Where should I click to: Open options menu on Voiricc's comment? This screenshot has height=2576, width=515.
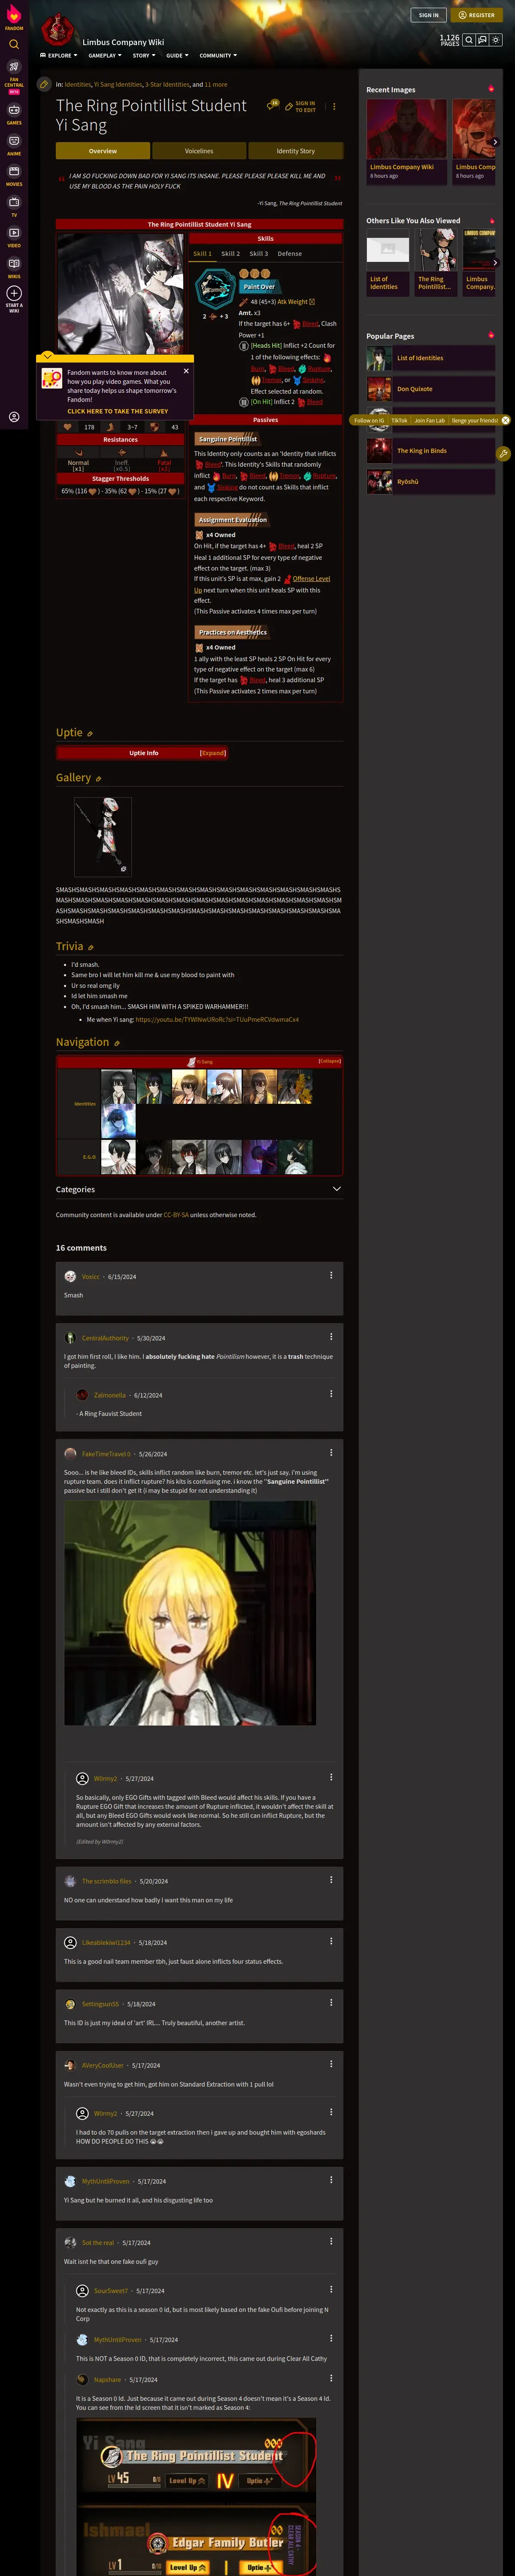pyautogui.click(x=331, y=1275)
